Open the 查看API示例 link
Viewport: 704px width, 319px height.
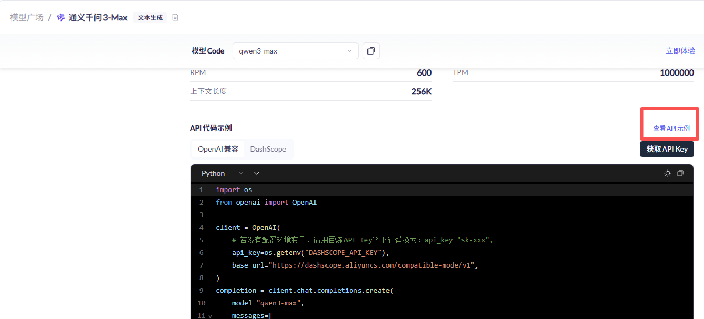click(671, 128)
